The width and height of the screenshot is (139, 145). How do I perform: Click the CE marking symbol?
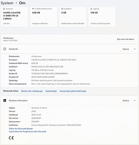click(11, 138)
